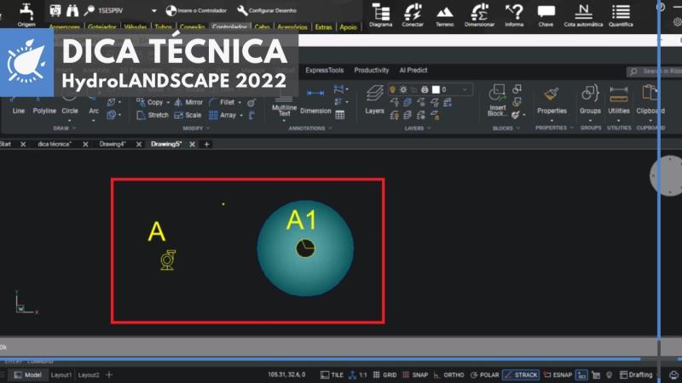The height and width of the screenshot is (383, 682).
Task: Switch to the Drawing4 document tab
Action: (112, 145)
